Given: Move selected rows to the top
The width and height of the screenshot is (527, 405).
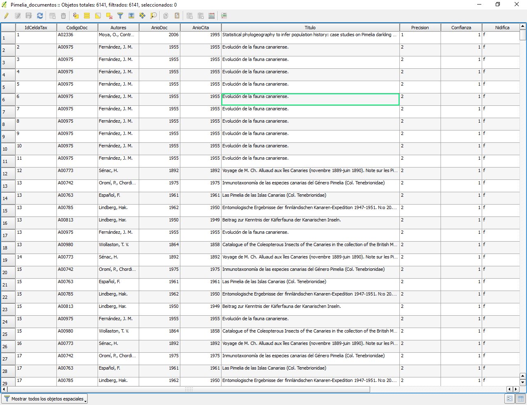Looking at the screenshot, I should [131, 16].
